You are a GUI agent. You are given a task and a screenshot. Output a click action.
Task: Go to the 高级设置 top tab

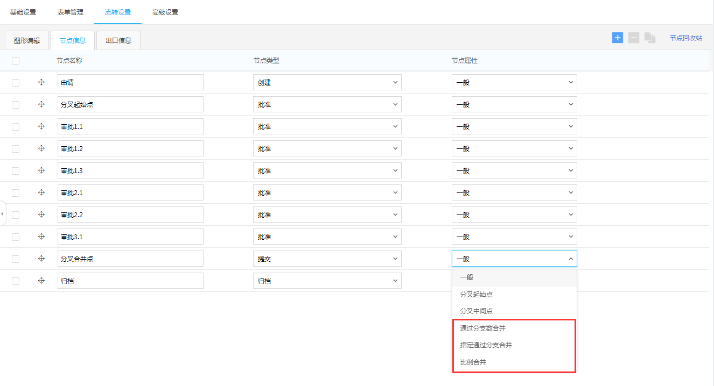[165, 12]
